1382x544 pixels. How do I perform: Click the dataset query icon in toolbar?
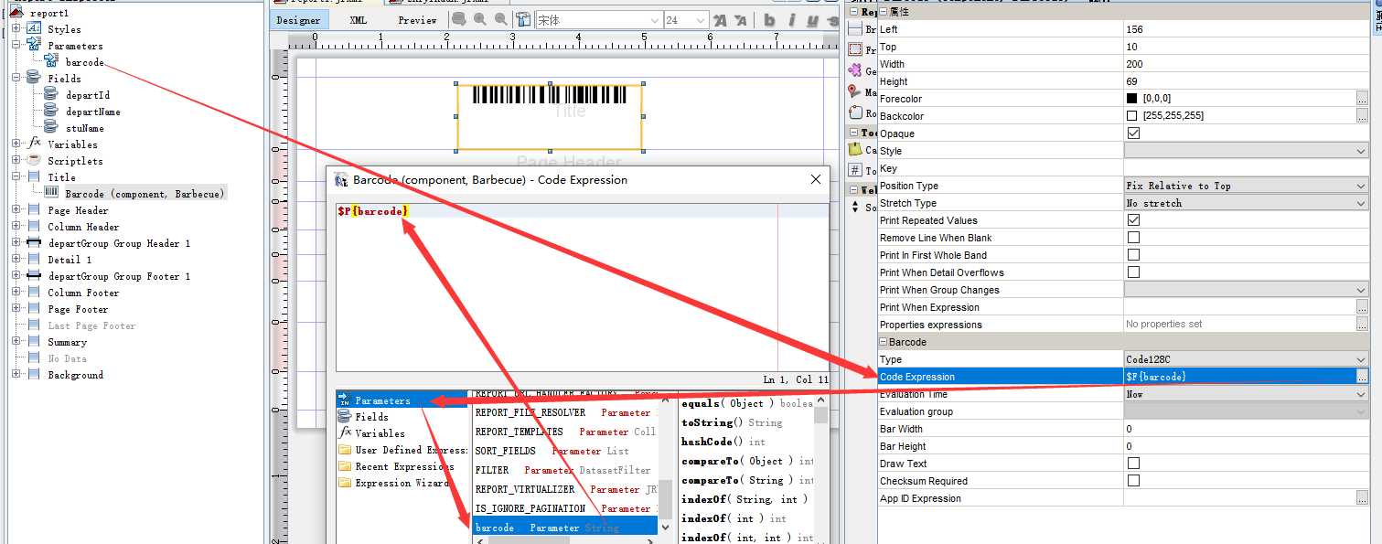[x=460, y=20]
